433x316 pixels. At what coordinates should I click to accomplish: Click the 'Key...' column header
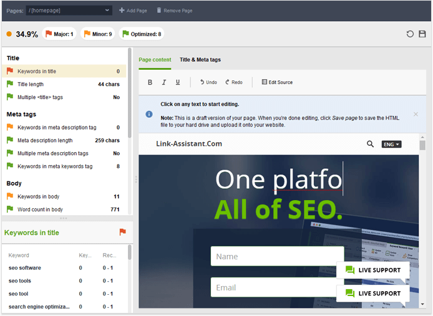(x=85, y=256)
